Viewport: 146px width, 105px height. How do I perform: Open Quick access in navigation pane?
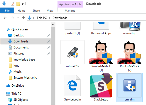tap(20, 29)
